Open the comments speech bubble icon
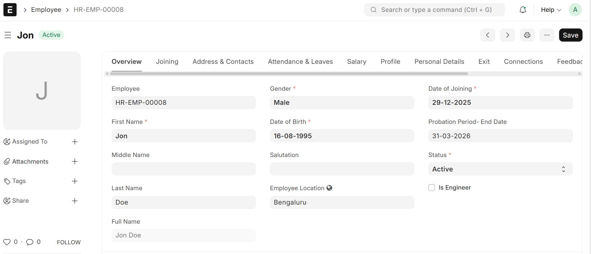The height and width of the screenshot is (254, 591). pos(30,242)
